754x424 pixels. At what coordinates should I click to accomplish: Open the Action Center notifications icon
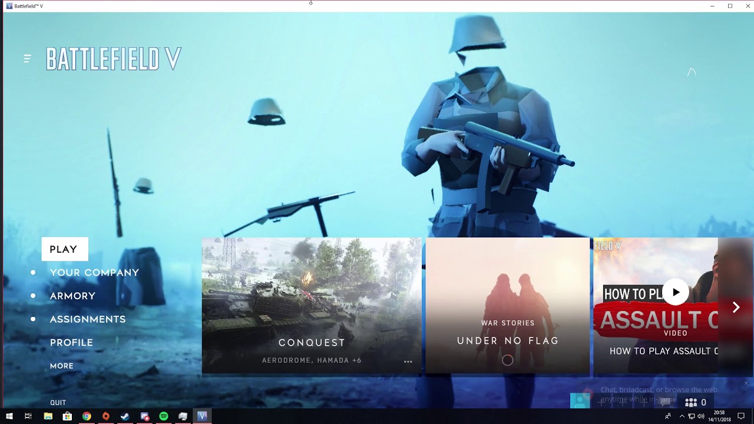click(741, 416)
